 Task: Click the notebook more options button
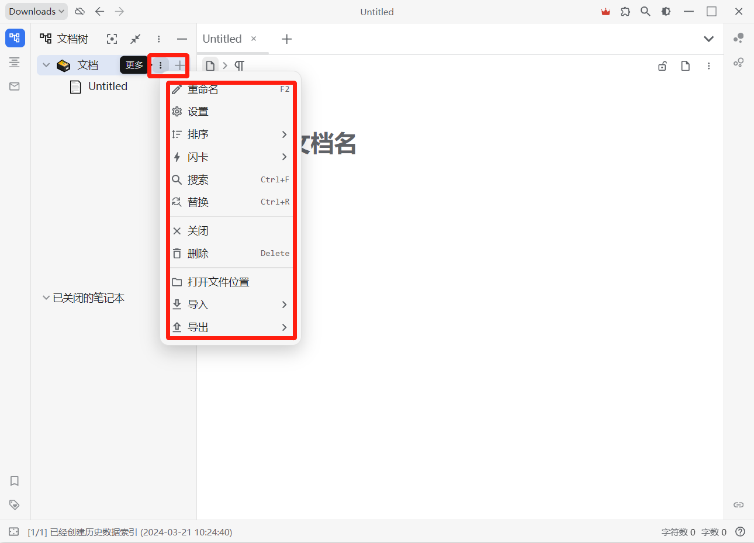160,65
